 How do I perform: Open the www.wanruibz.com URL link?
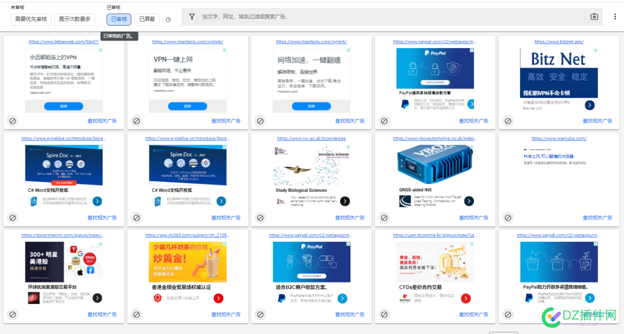[x=559, y=138]
